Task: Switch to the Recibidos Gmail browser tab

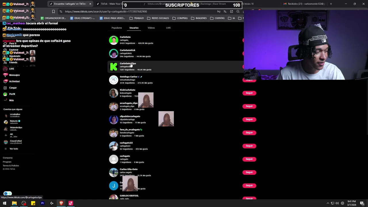Action: [304, 4]
